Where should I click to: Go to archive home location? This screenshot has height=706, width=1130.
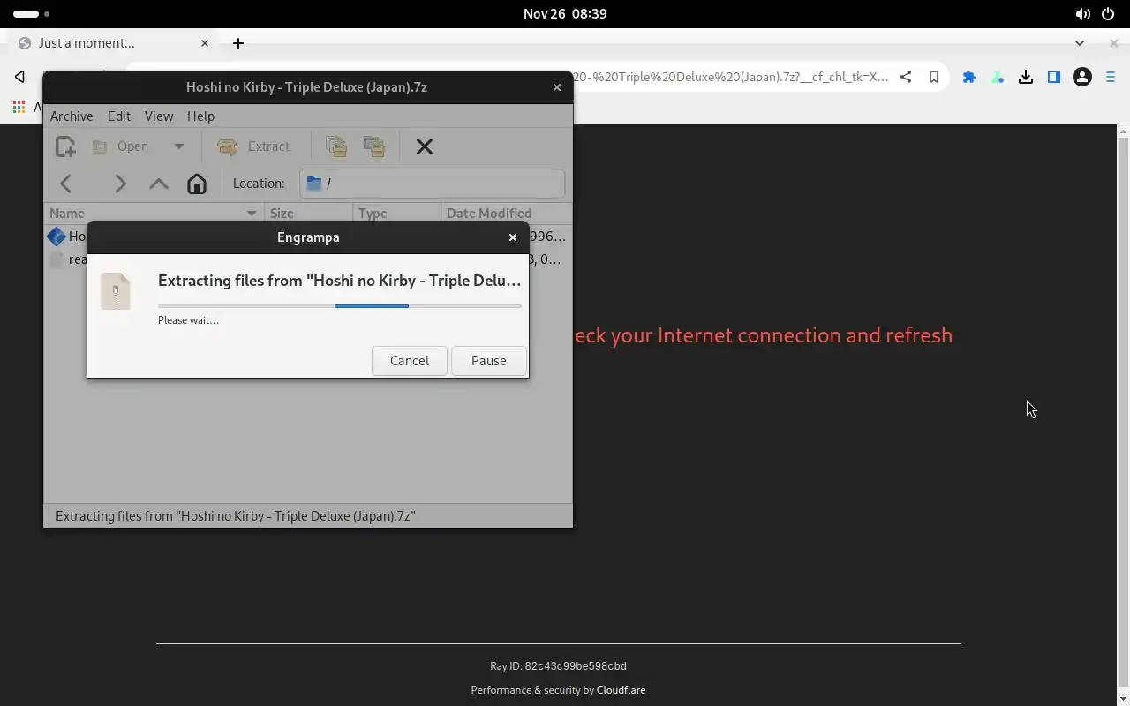tap(197, 184)
